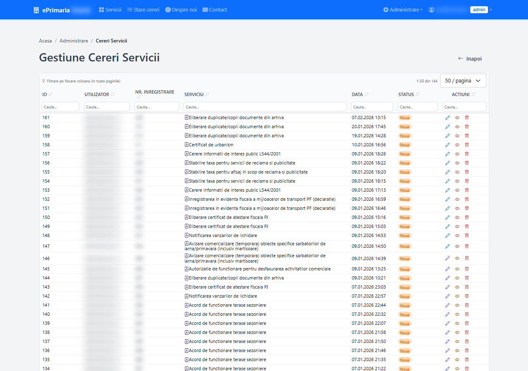
Task: Delete request 153 with the trash icon
Action: [467, 190]
